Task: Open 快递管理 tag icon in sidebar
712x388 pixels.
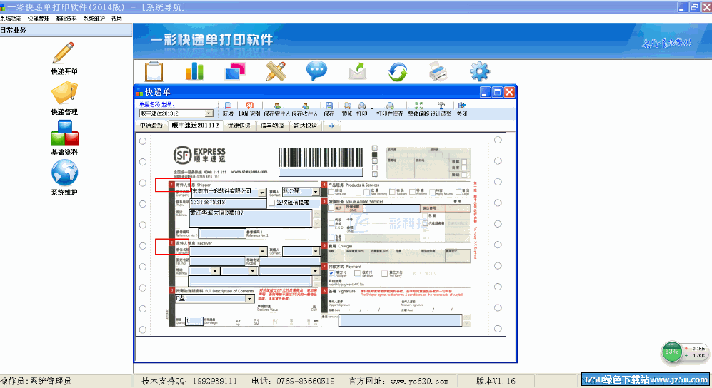Action: [64, 93]
